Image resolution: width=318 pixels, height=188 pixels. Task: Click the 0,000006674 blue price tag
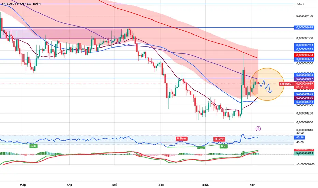(x=304, y=27)
